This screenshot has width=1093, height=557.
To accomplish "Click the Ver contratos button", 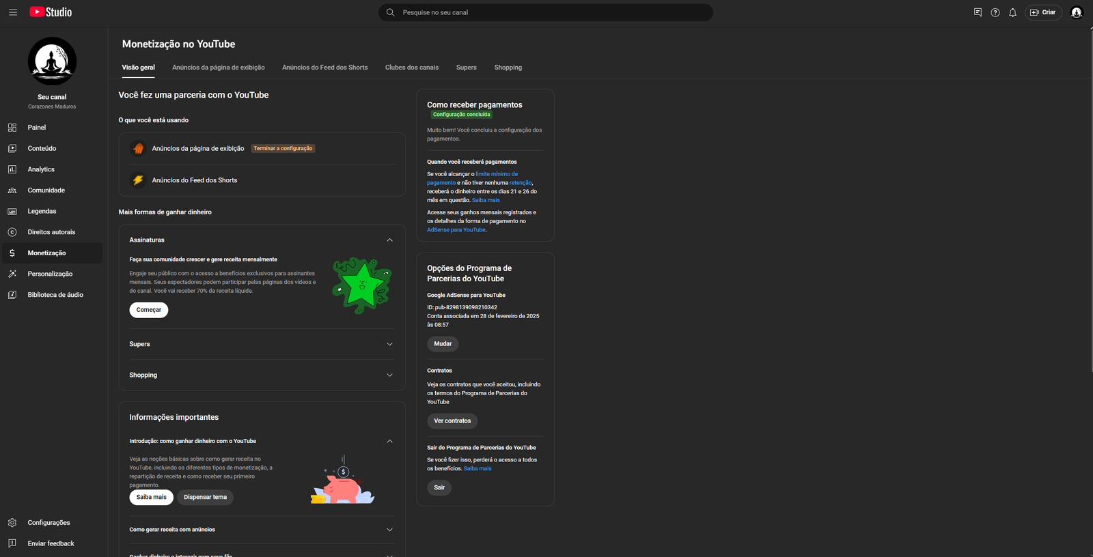I will [x=452, y=421].
